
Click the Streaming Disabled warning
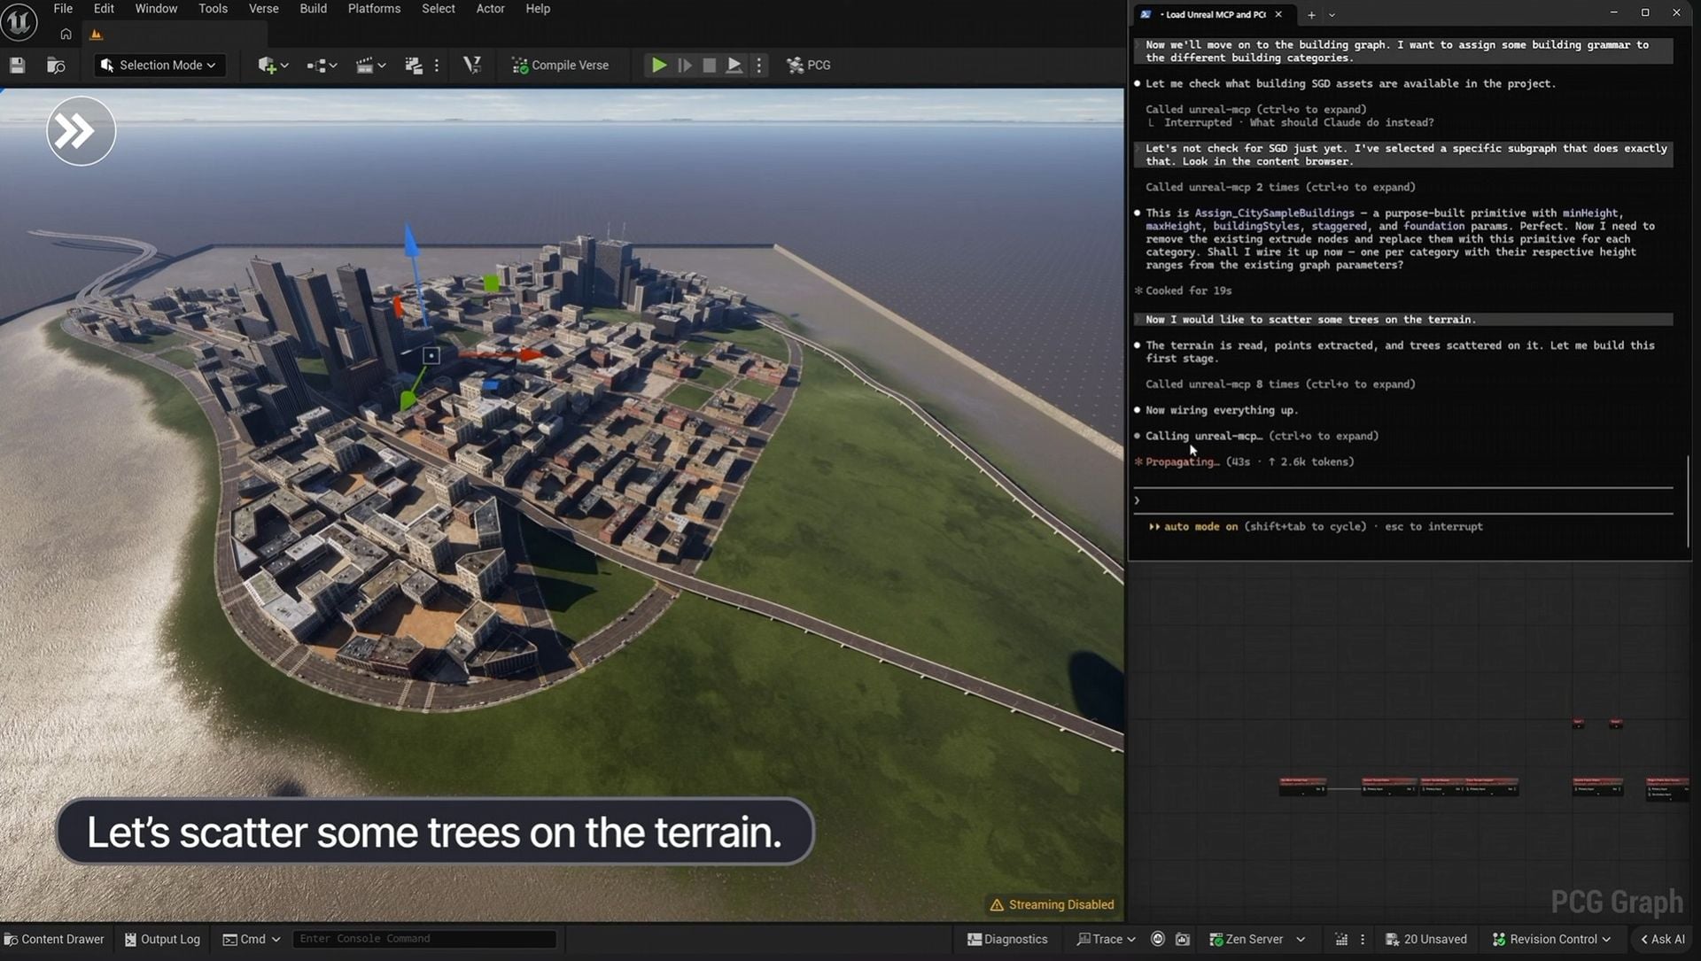[x=1052, y=904]
